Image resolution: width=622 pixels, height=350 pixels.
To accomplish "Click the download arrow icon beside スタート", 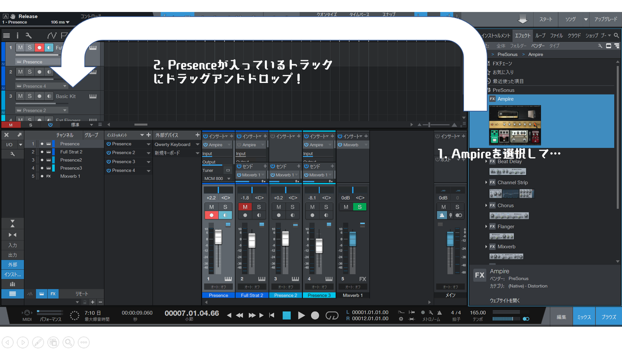I will click(522, 19).
